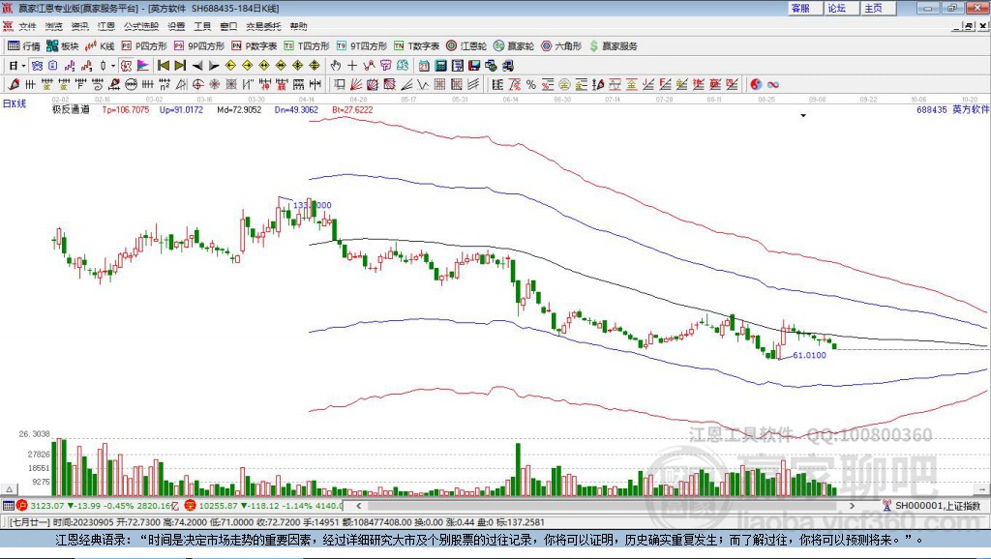The image size is (991, 559).
Task: Open the 文件 menu
Action: coord(27,26)
